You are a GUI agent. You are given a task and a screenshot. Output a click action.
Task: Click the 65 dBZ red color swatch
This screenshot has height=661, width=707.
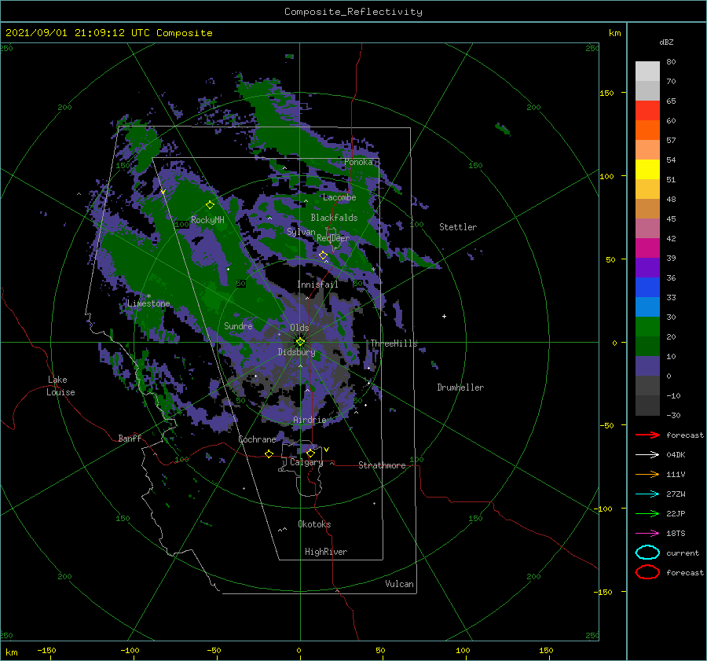(647, 111)
